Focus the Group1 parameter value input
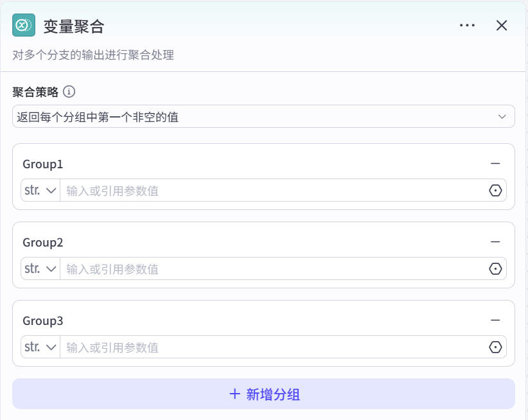 [x=270, y=191]
